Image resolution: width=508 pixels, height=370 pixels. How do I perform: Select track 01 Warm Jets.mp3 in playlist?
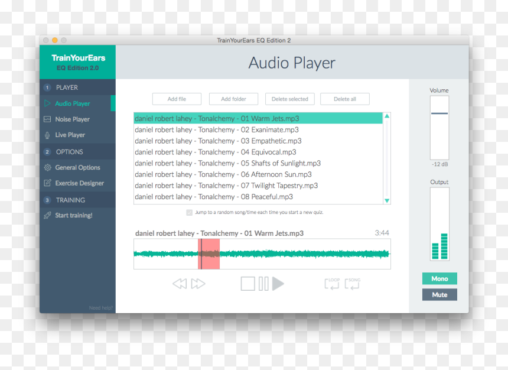pos(258,118)
